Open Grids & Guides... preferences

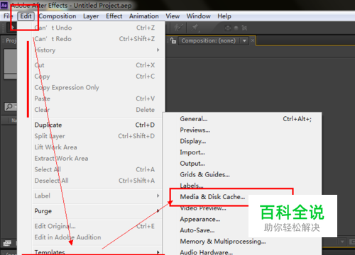pyautogui.click(x=242, y=174)
